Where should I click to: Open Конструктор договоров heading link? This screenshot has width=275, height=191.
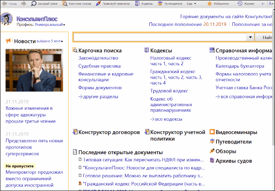(x=109, y=132)
